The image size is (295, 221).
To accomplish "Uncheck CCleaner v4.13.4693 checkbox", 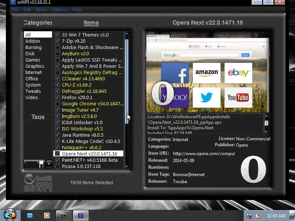I will 57,78.
